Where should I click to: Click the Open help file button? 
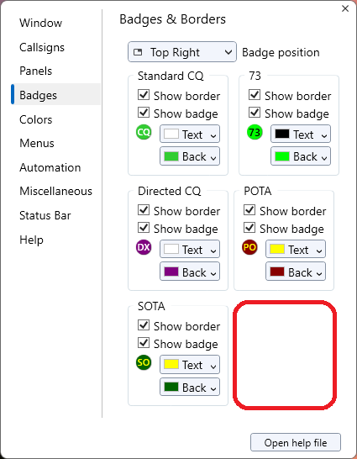tap(296, 442)
